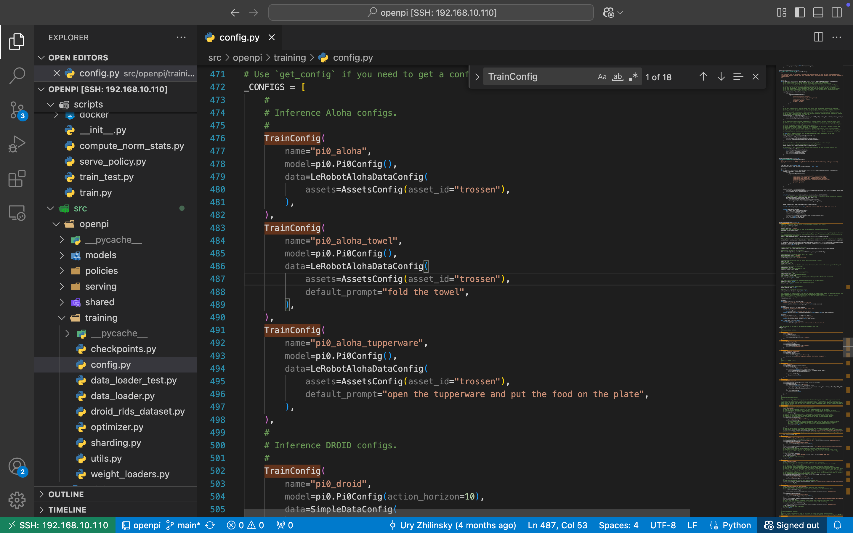Expand the OUTLINE section
Screen dimensions: 853x533
click(66, 494)
